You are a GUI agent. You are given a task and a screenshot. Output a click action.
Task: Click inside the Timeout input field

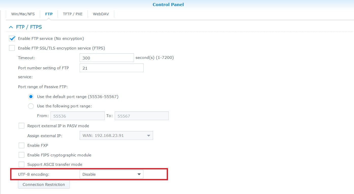coord(107,58)
